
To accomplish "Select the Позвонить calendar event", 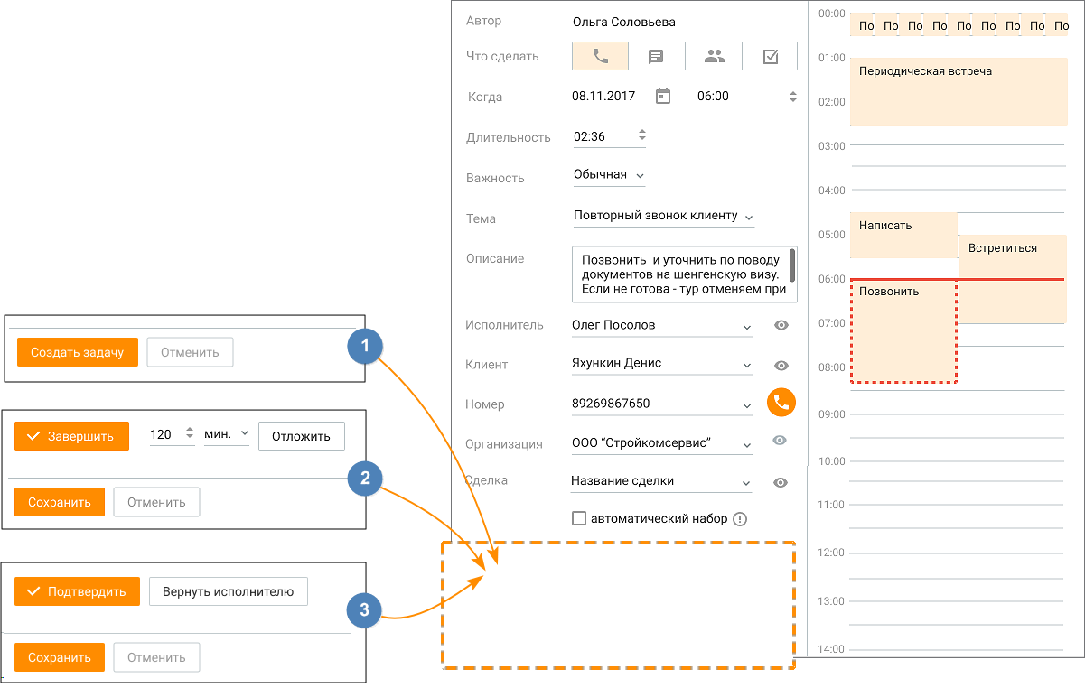I will [x=903, y=330].
